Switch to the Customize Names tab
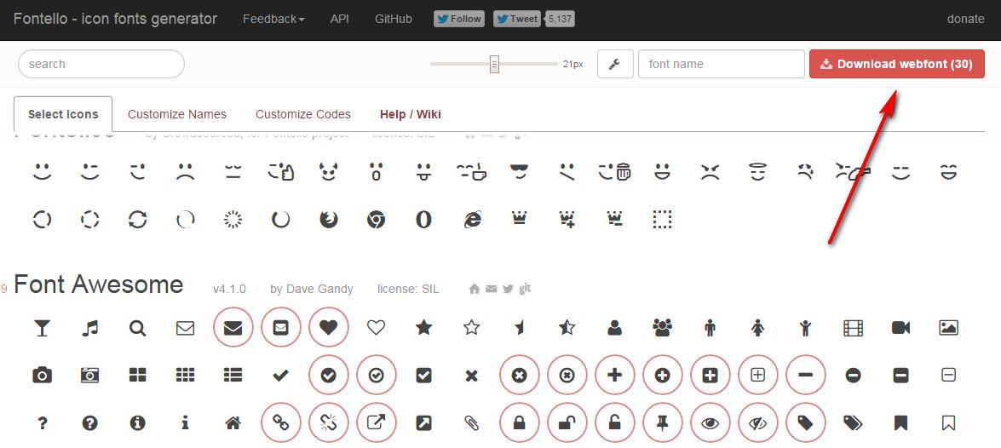This screenshot has width=1001, height=448. click(x=177, y=114)
